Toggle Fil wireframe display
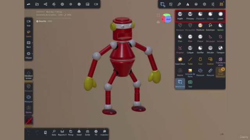250x140 pixels. pos(96,133)
